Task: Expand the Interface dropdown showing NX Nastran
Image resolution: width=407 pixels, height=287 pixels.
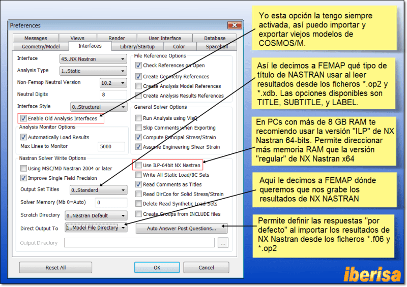Action: tap(93, 59)
